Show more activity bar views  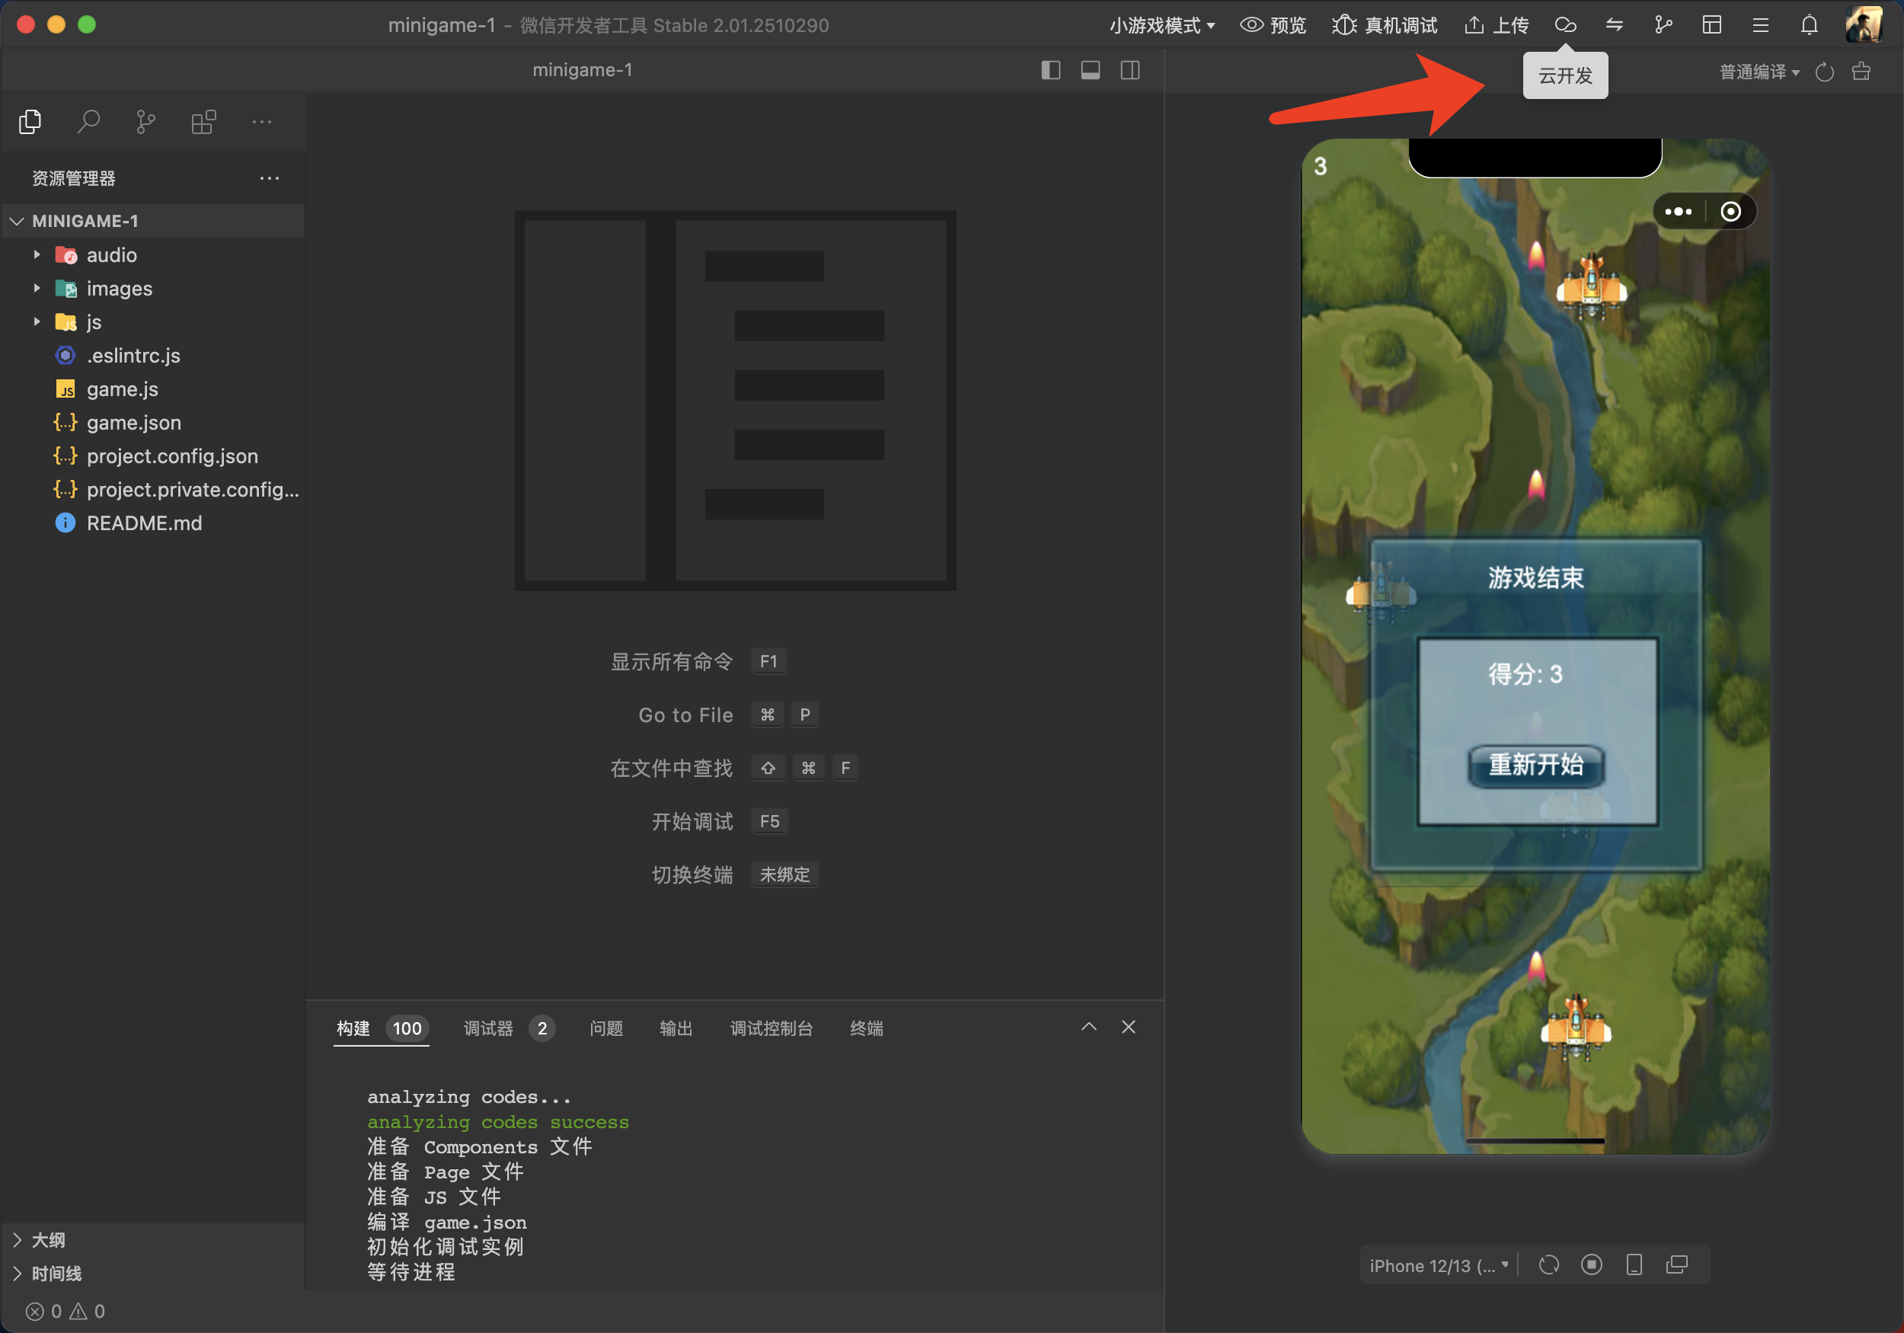click(262, 122)
